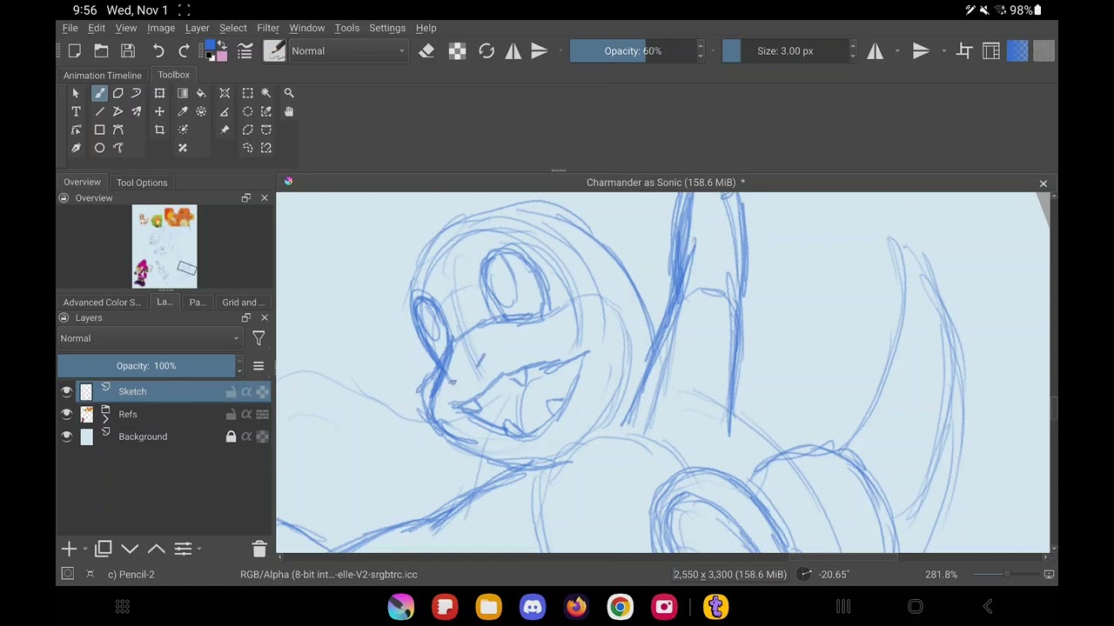Hide the Refs group layer
This screenshot has width=1114, height=626.
click(67, 414)
